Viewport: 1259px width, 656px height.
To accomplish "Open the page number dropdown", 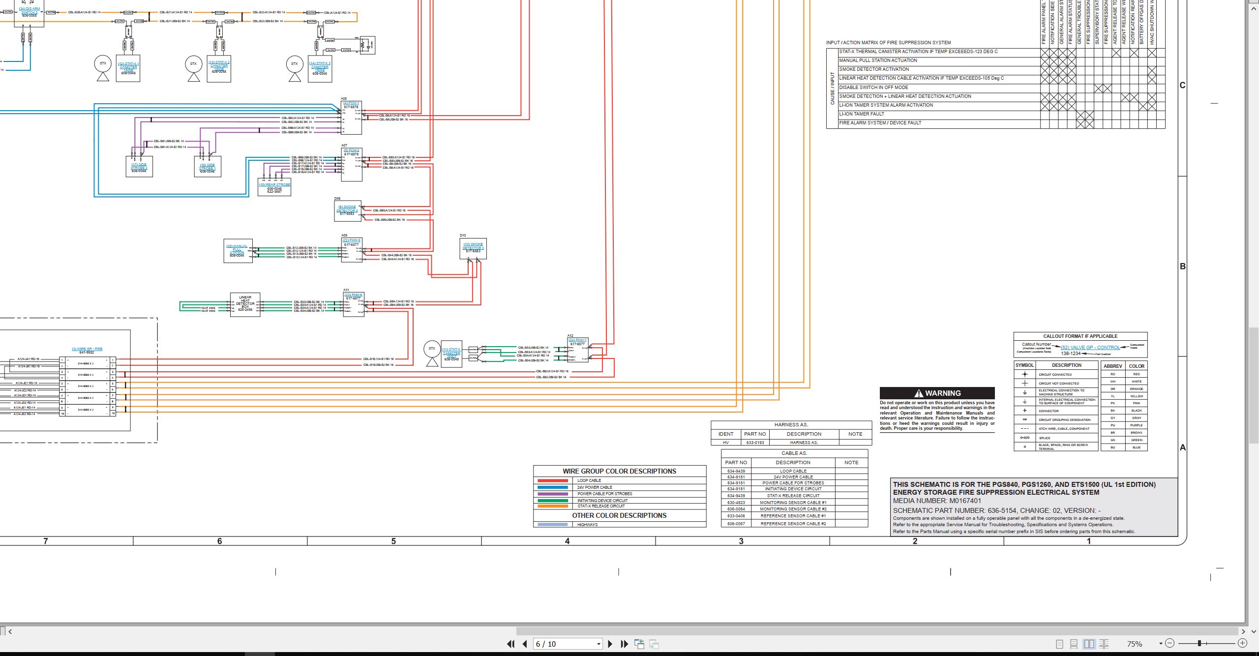I will (x=599, y=644).
